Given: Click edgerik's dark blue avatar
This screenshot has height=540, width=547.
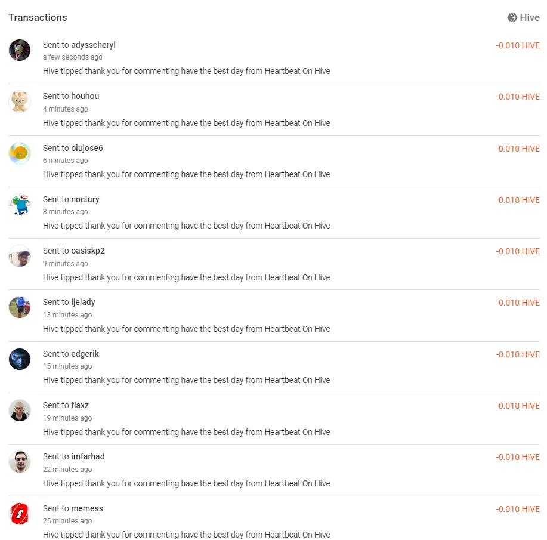Looking at the screenshot, I should click(x=20, y=359).
